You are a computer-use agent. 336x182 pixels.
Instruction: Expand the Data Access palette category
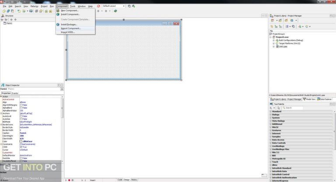(x=271, y=140)
